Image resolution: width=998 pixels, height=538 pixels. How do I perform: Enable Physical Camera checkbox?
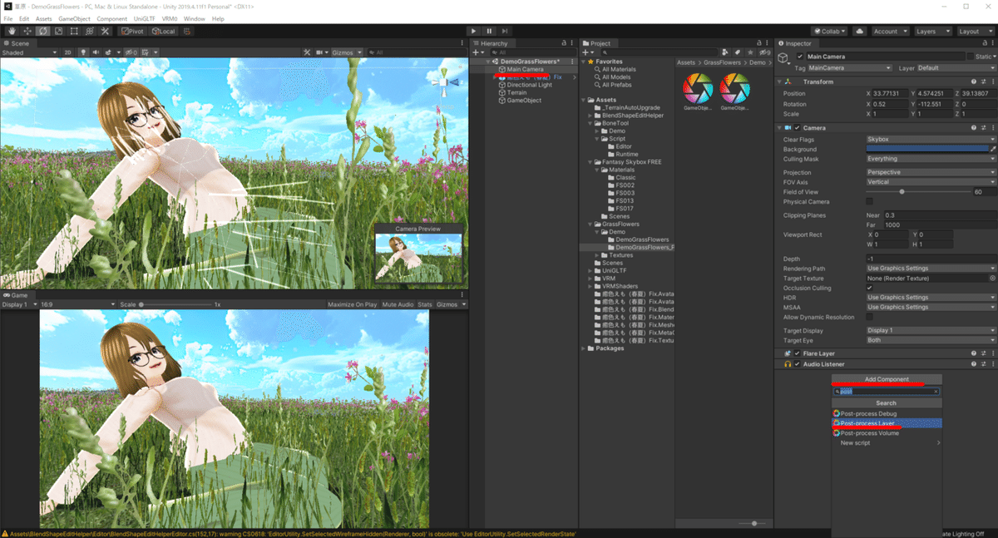[870, 201]
